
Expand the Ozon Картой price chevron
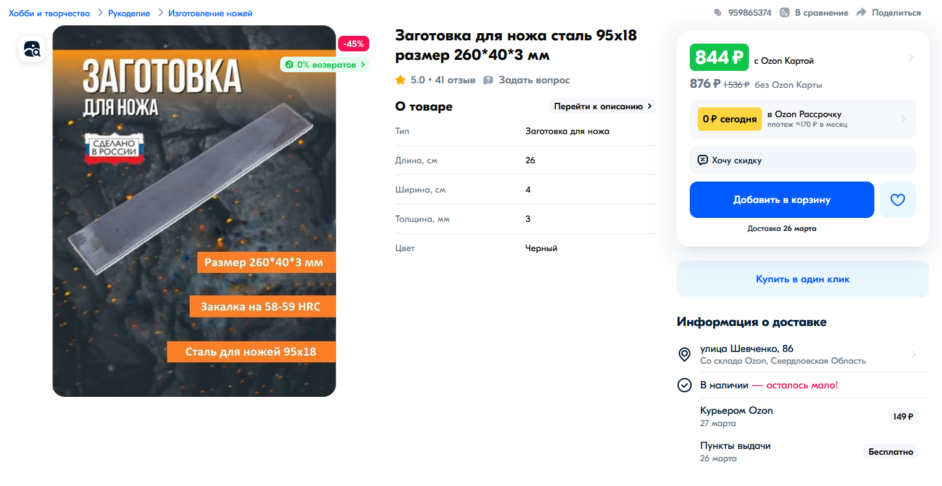coord(911,57)
